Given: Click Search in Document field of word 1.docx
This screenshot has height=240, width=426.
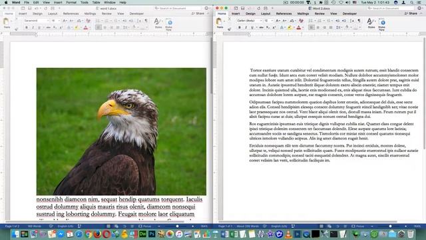Looking at the screenshot, I should pos(178,9).
